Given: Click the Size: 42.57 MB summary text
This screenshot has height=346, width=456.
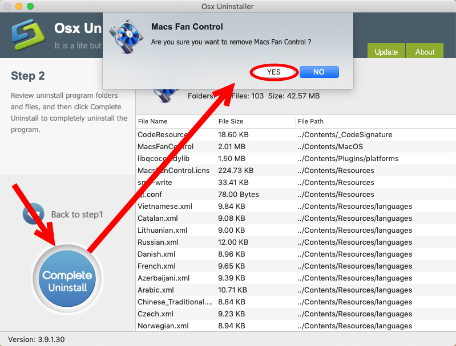Looking at the screenshot, I should [x=294, y=96].
